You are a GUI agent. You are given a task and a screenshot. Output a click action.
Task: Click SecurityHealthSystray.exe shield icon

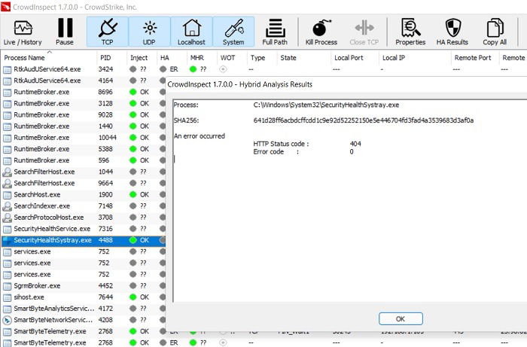[x=7, y=241]
